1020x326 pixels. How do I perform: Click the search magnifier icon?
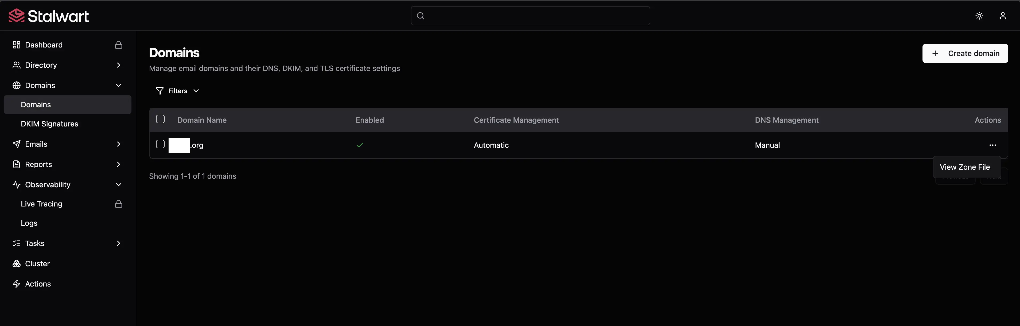point(421,16)
